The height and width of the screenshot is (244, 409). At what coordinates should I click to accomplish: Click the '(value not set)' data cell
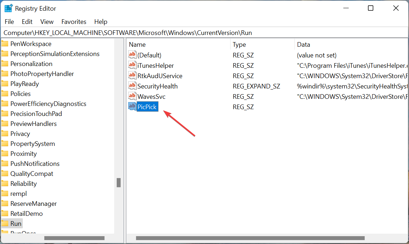point(317,55)
